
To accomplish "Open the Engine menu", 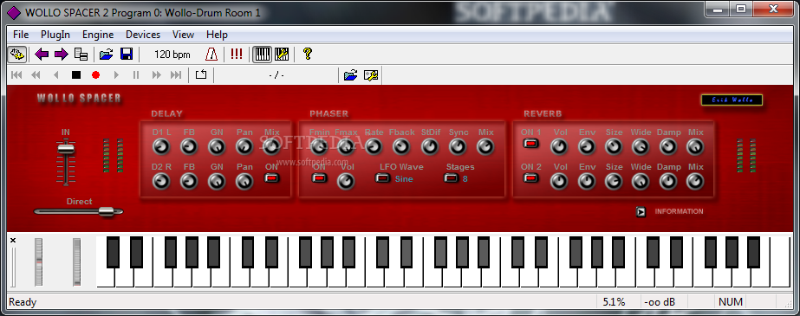I will pyautogui.click(x=98, y=35).
